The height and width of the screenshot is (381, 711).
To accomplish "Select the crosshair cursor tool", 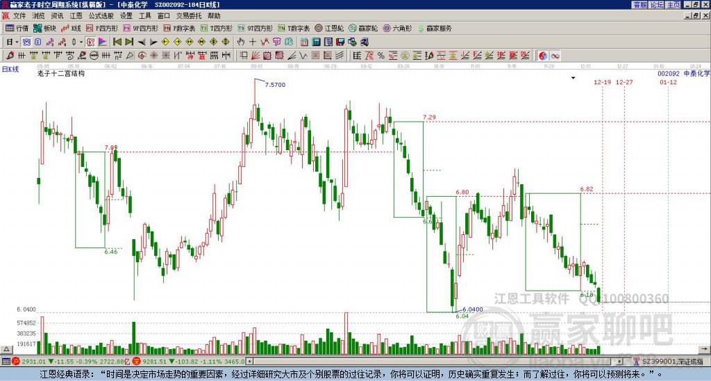I will tap(253, 42).
